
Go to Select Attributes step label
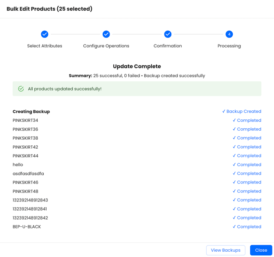pos(45,46)
